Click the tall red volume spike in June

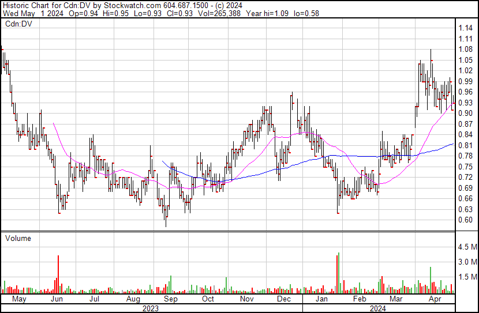58,274
